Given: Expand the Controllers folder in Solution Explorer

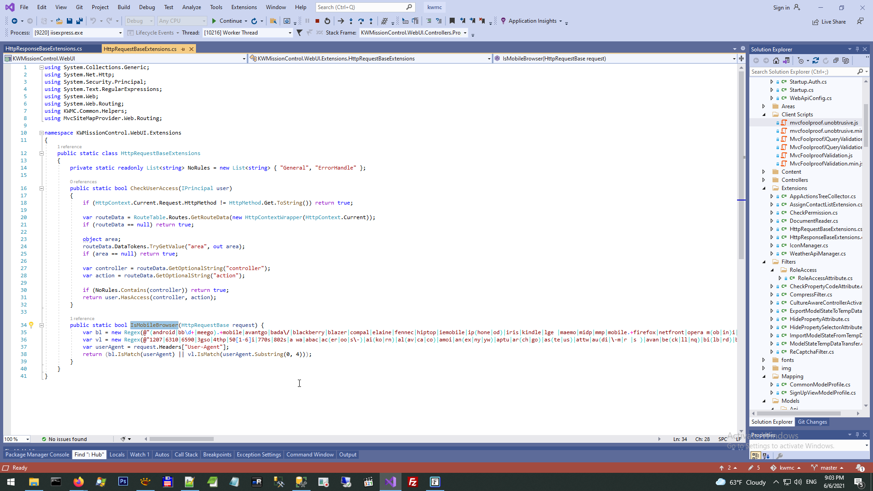Looking at the screenshot, I should (x=764, y=180).
